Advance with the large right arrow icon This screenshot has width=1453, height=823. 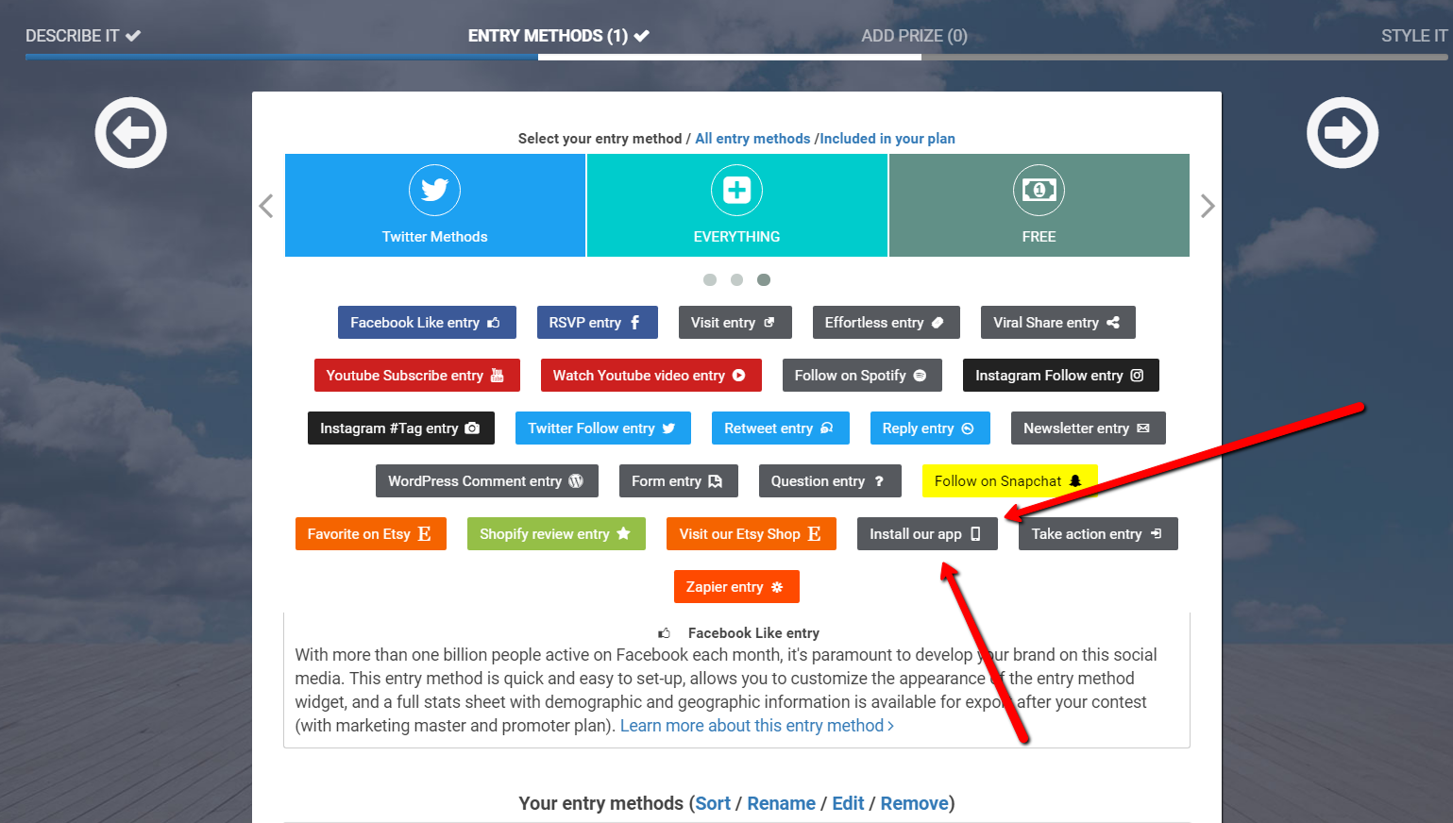[x=1343, y=133]
